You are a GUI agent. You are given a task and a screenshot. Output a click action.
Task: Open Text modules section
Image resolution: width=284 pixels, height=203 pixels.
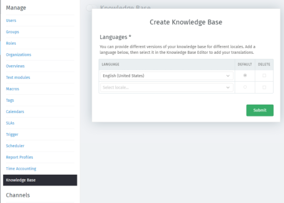pyautogui.click(x=18, y=77)
